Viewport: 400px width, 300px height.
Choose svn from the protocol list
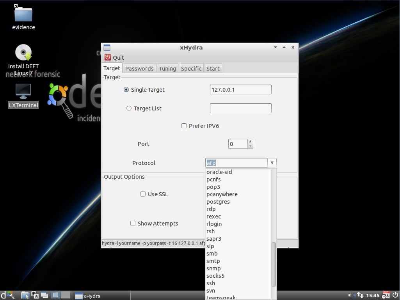coord(238,291)
